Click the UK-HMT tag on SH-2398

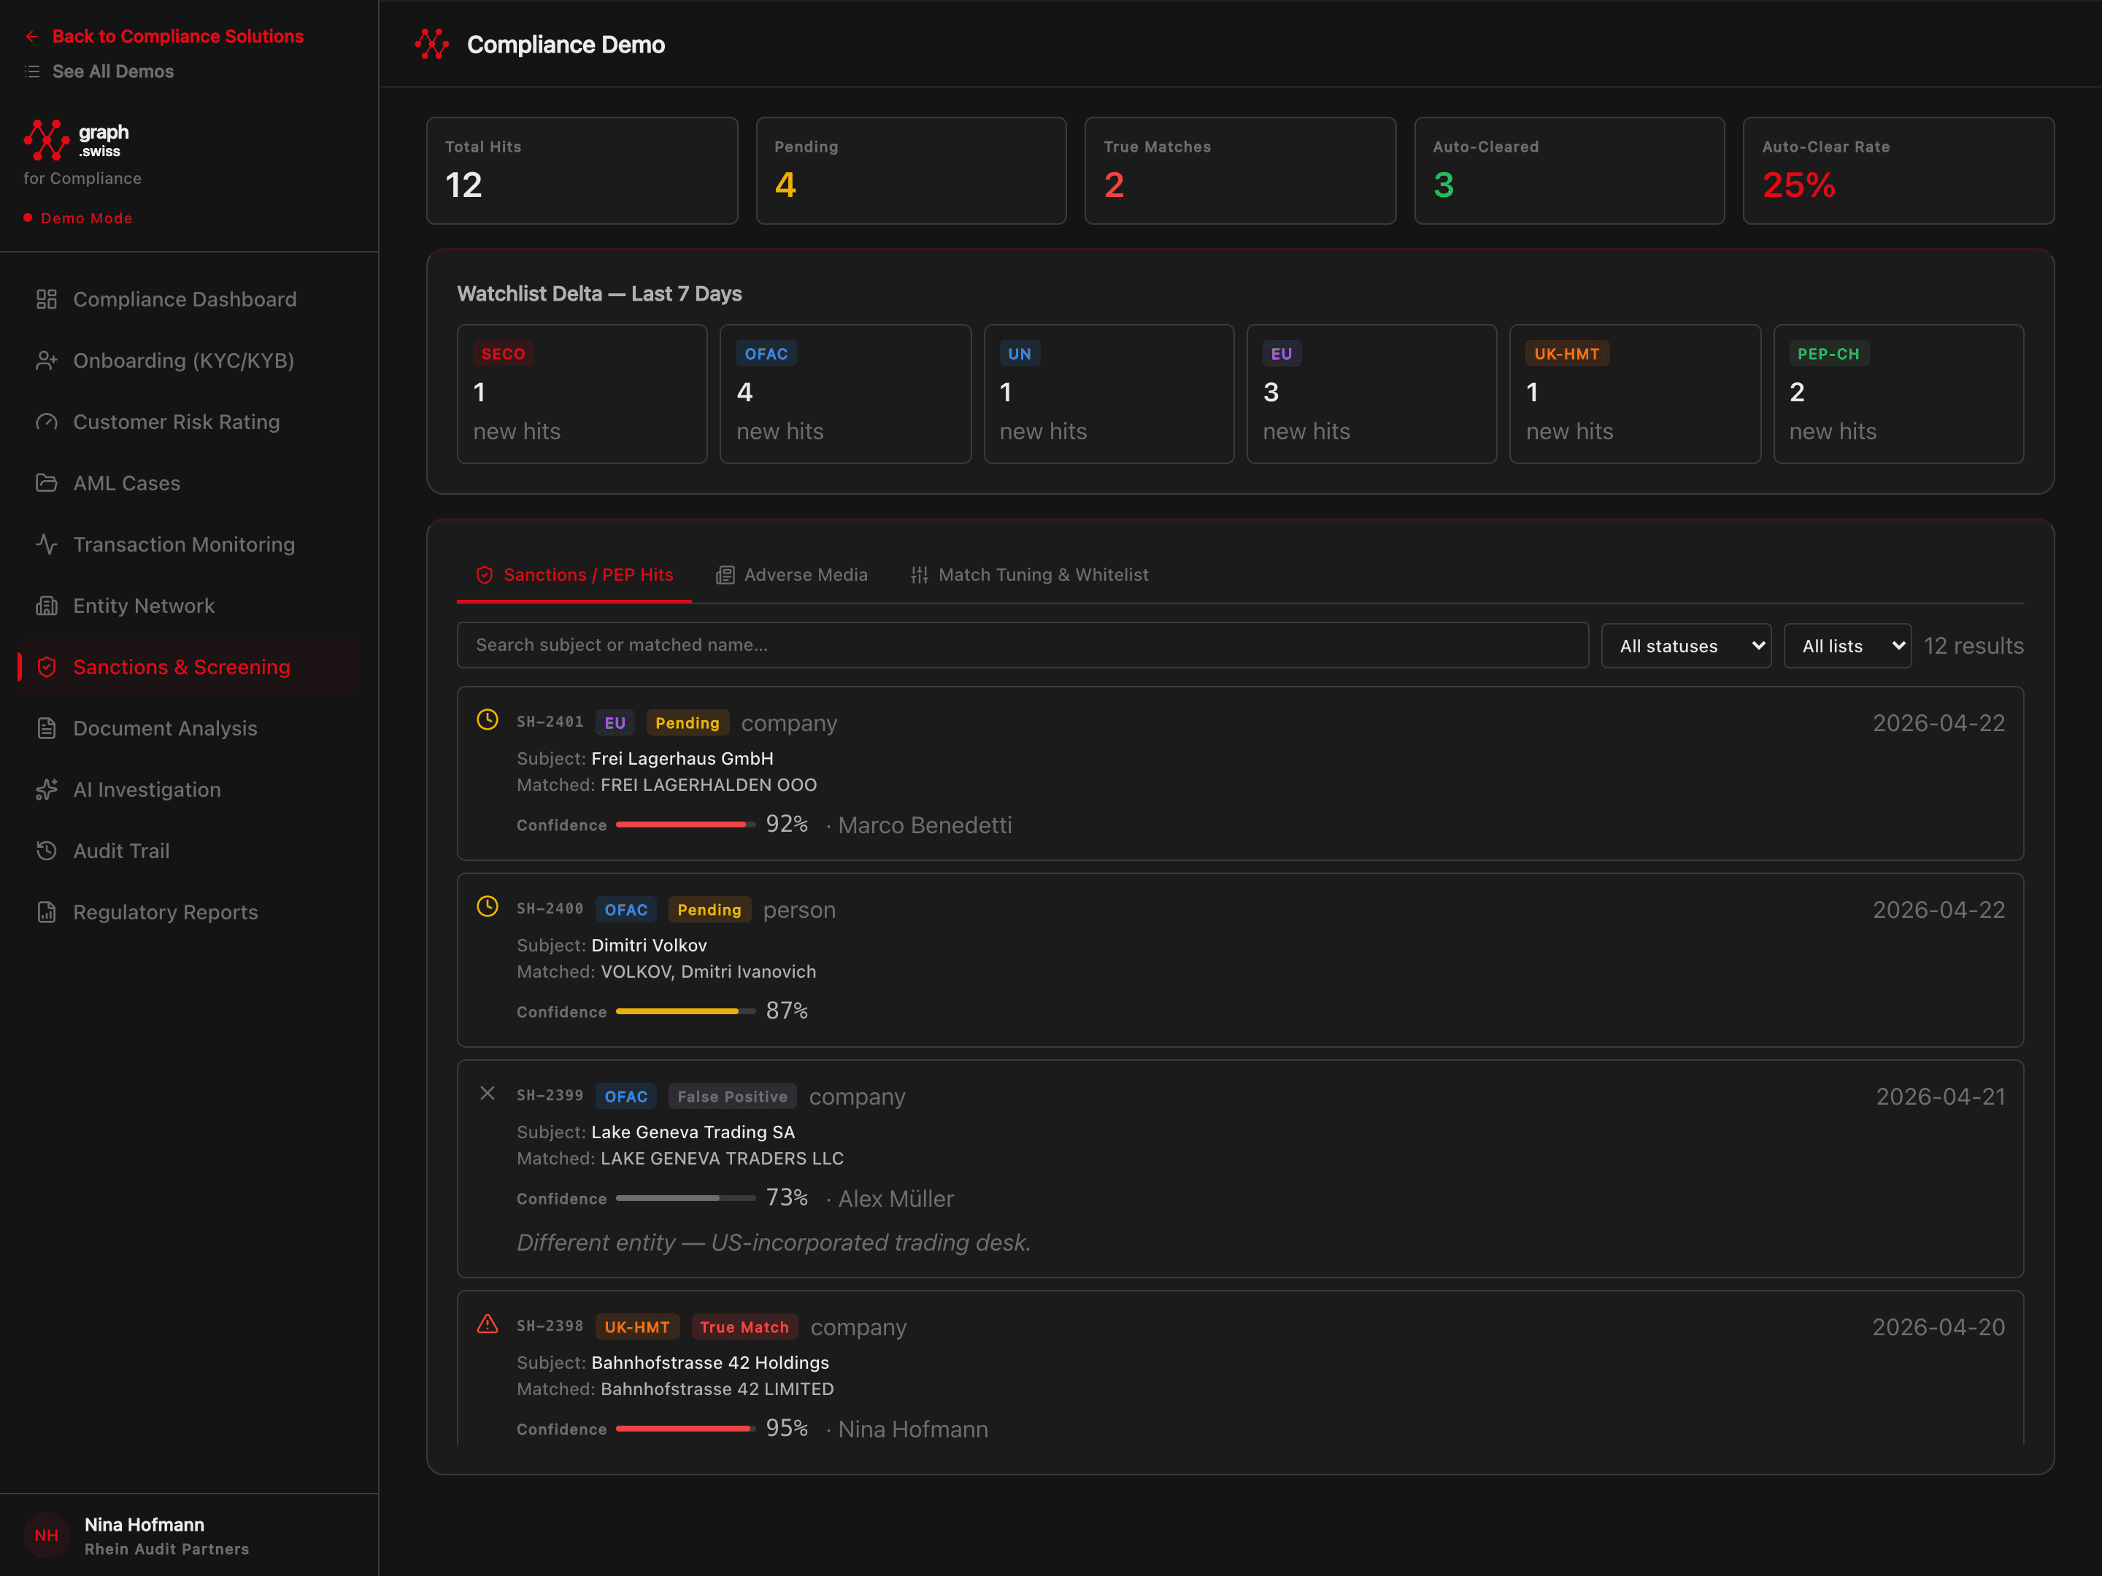pos(636,1327)
